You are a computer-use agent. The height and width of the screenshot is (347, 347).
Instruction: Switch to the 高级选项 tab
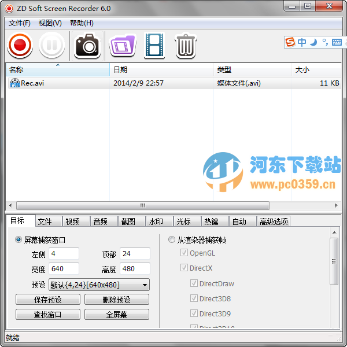point(274,222)
